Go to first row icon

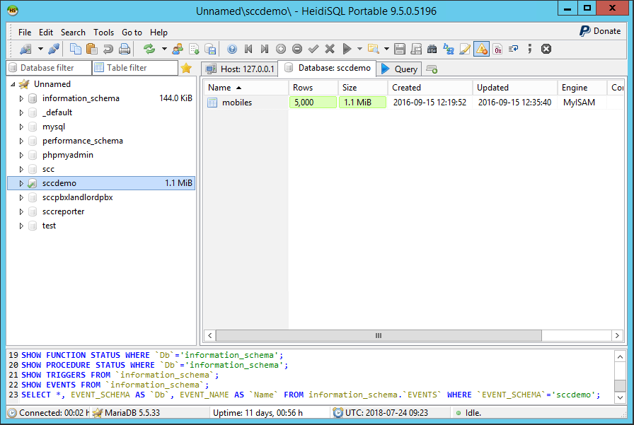[x=248, y=50]
